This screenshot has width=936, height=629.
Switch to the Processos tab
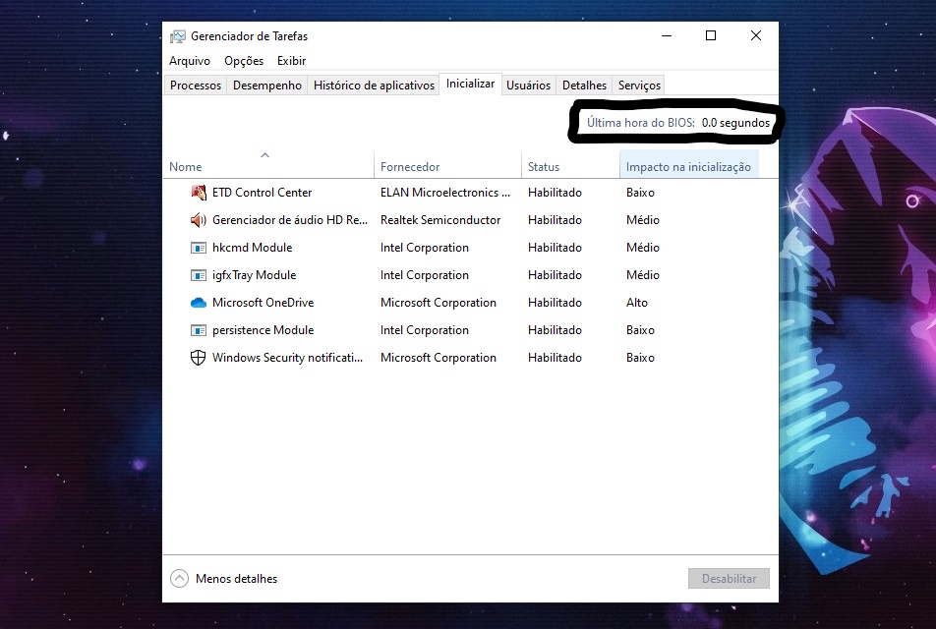[196, 86]
